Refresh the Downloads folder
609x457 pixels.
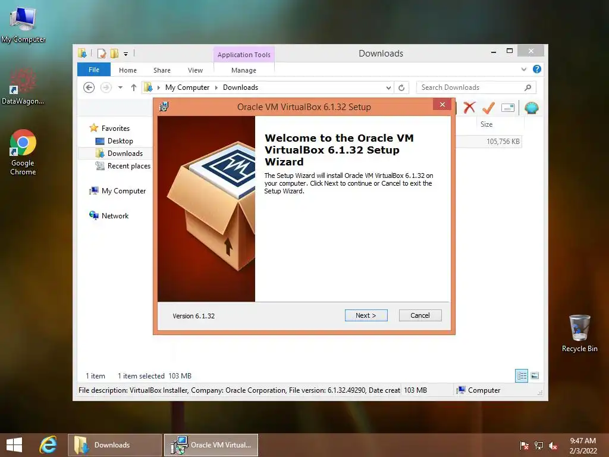coord(401,88)
